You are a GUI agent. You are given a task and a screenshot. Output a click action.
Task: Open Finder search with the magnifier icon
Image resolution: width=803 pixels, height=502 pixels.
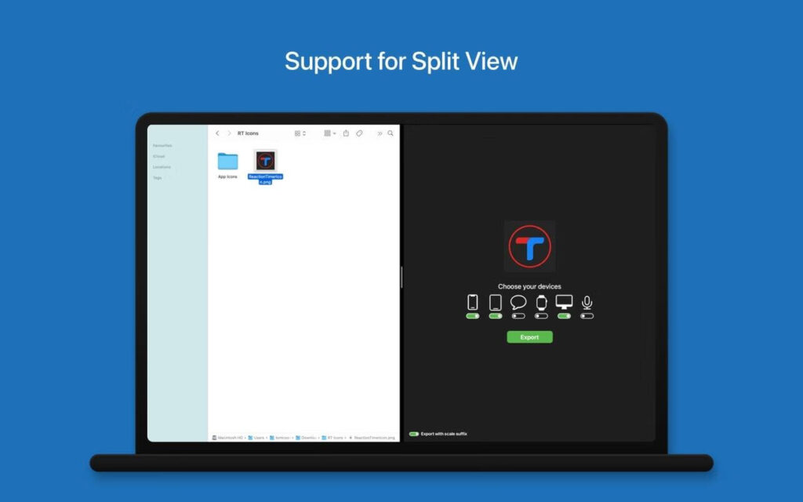click(391, 133)
